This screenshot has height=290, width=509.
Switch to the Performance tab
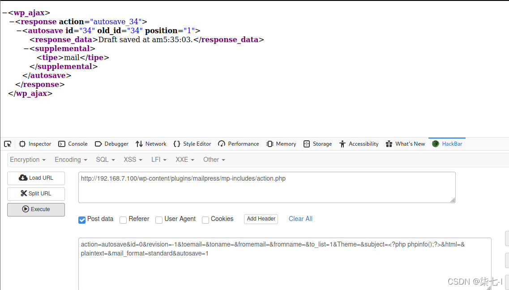pyautogui.click(x=239, y=144)
